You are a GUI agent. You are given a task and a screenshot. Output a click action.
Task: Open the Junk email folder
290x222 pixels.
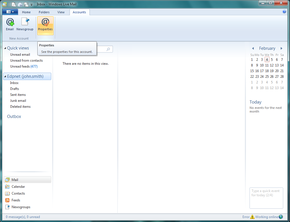click(x=18, y=101)
